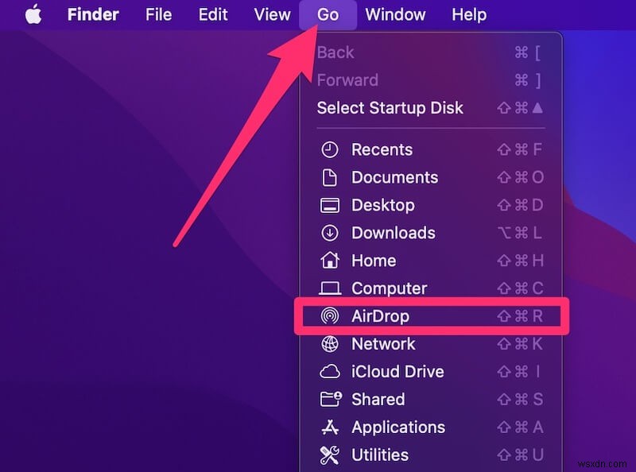Click the Finder menu bar item

pyautogui.click(x=92, y=14)
